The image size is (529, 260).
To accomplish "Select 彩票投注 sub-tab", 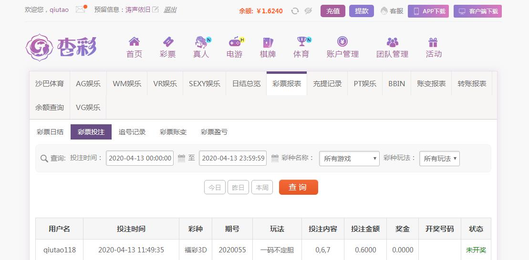I will (91, 132).
